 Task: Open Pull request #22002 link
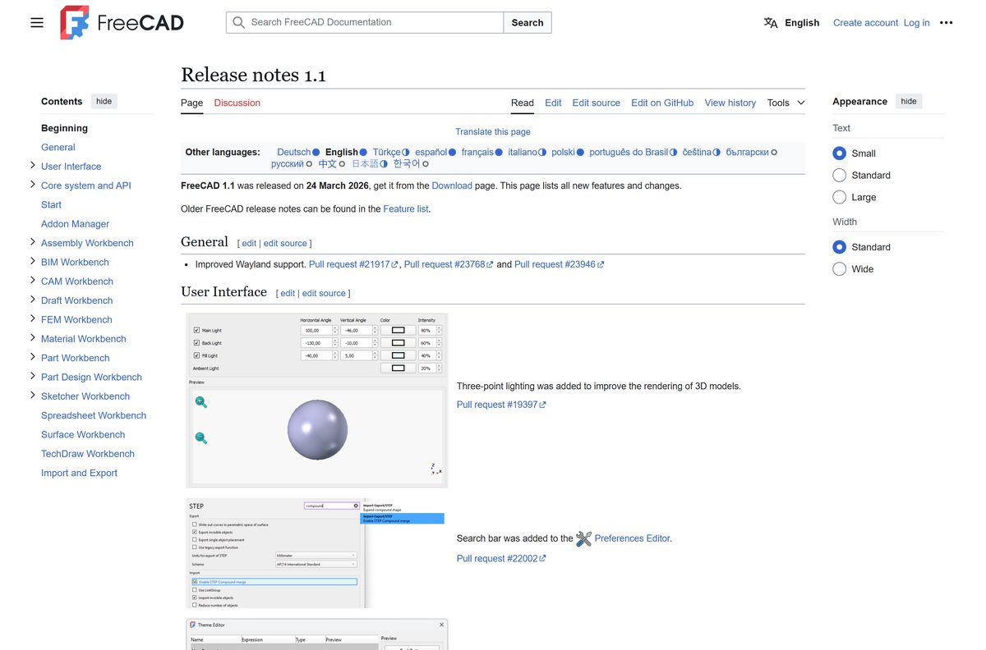coord(501,559)
